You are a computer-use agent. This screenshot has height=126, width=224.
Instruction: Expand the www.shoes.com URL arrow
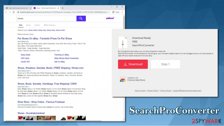pos(30,71)
